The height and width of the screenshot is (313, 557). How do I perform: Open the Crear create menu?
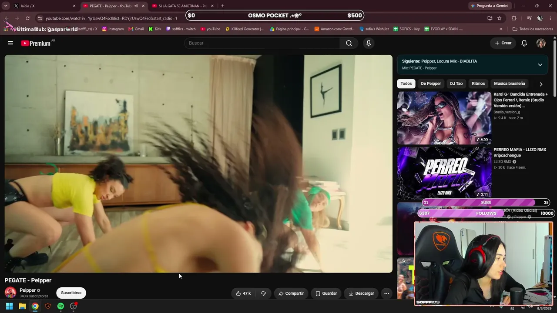(503, 43)
